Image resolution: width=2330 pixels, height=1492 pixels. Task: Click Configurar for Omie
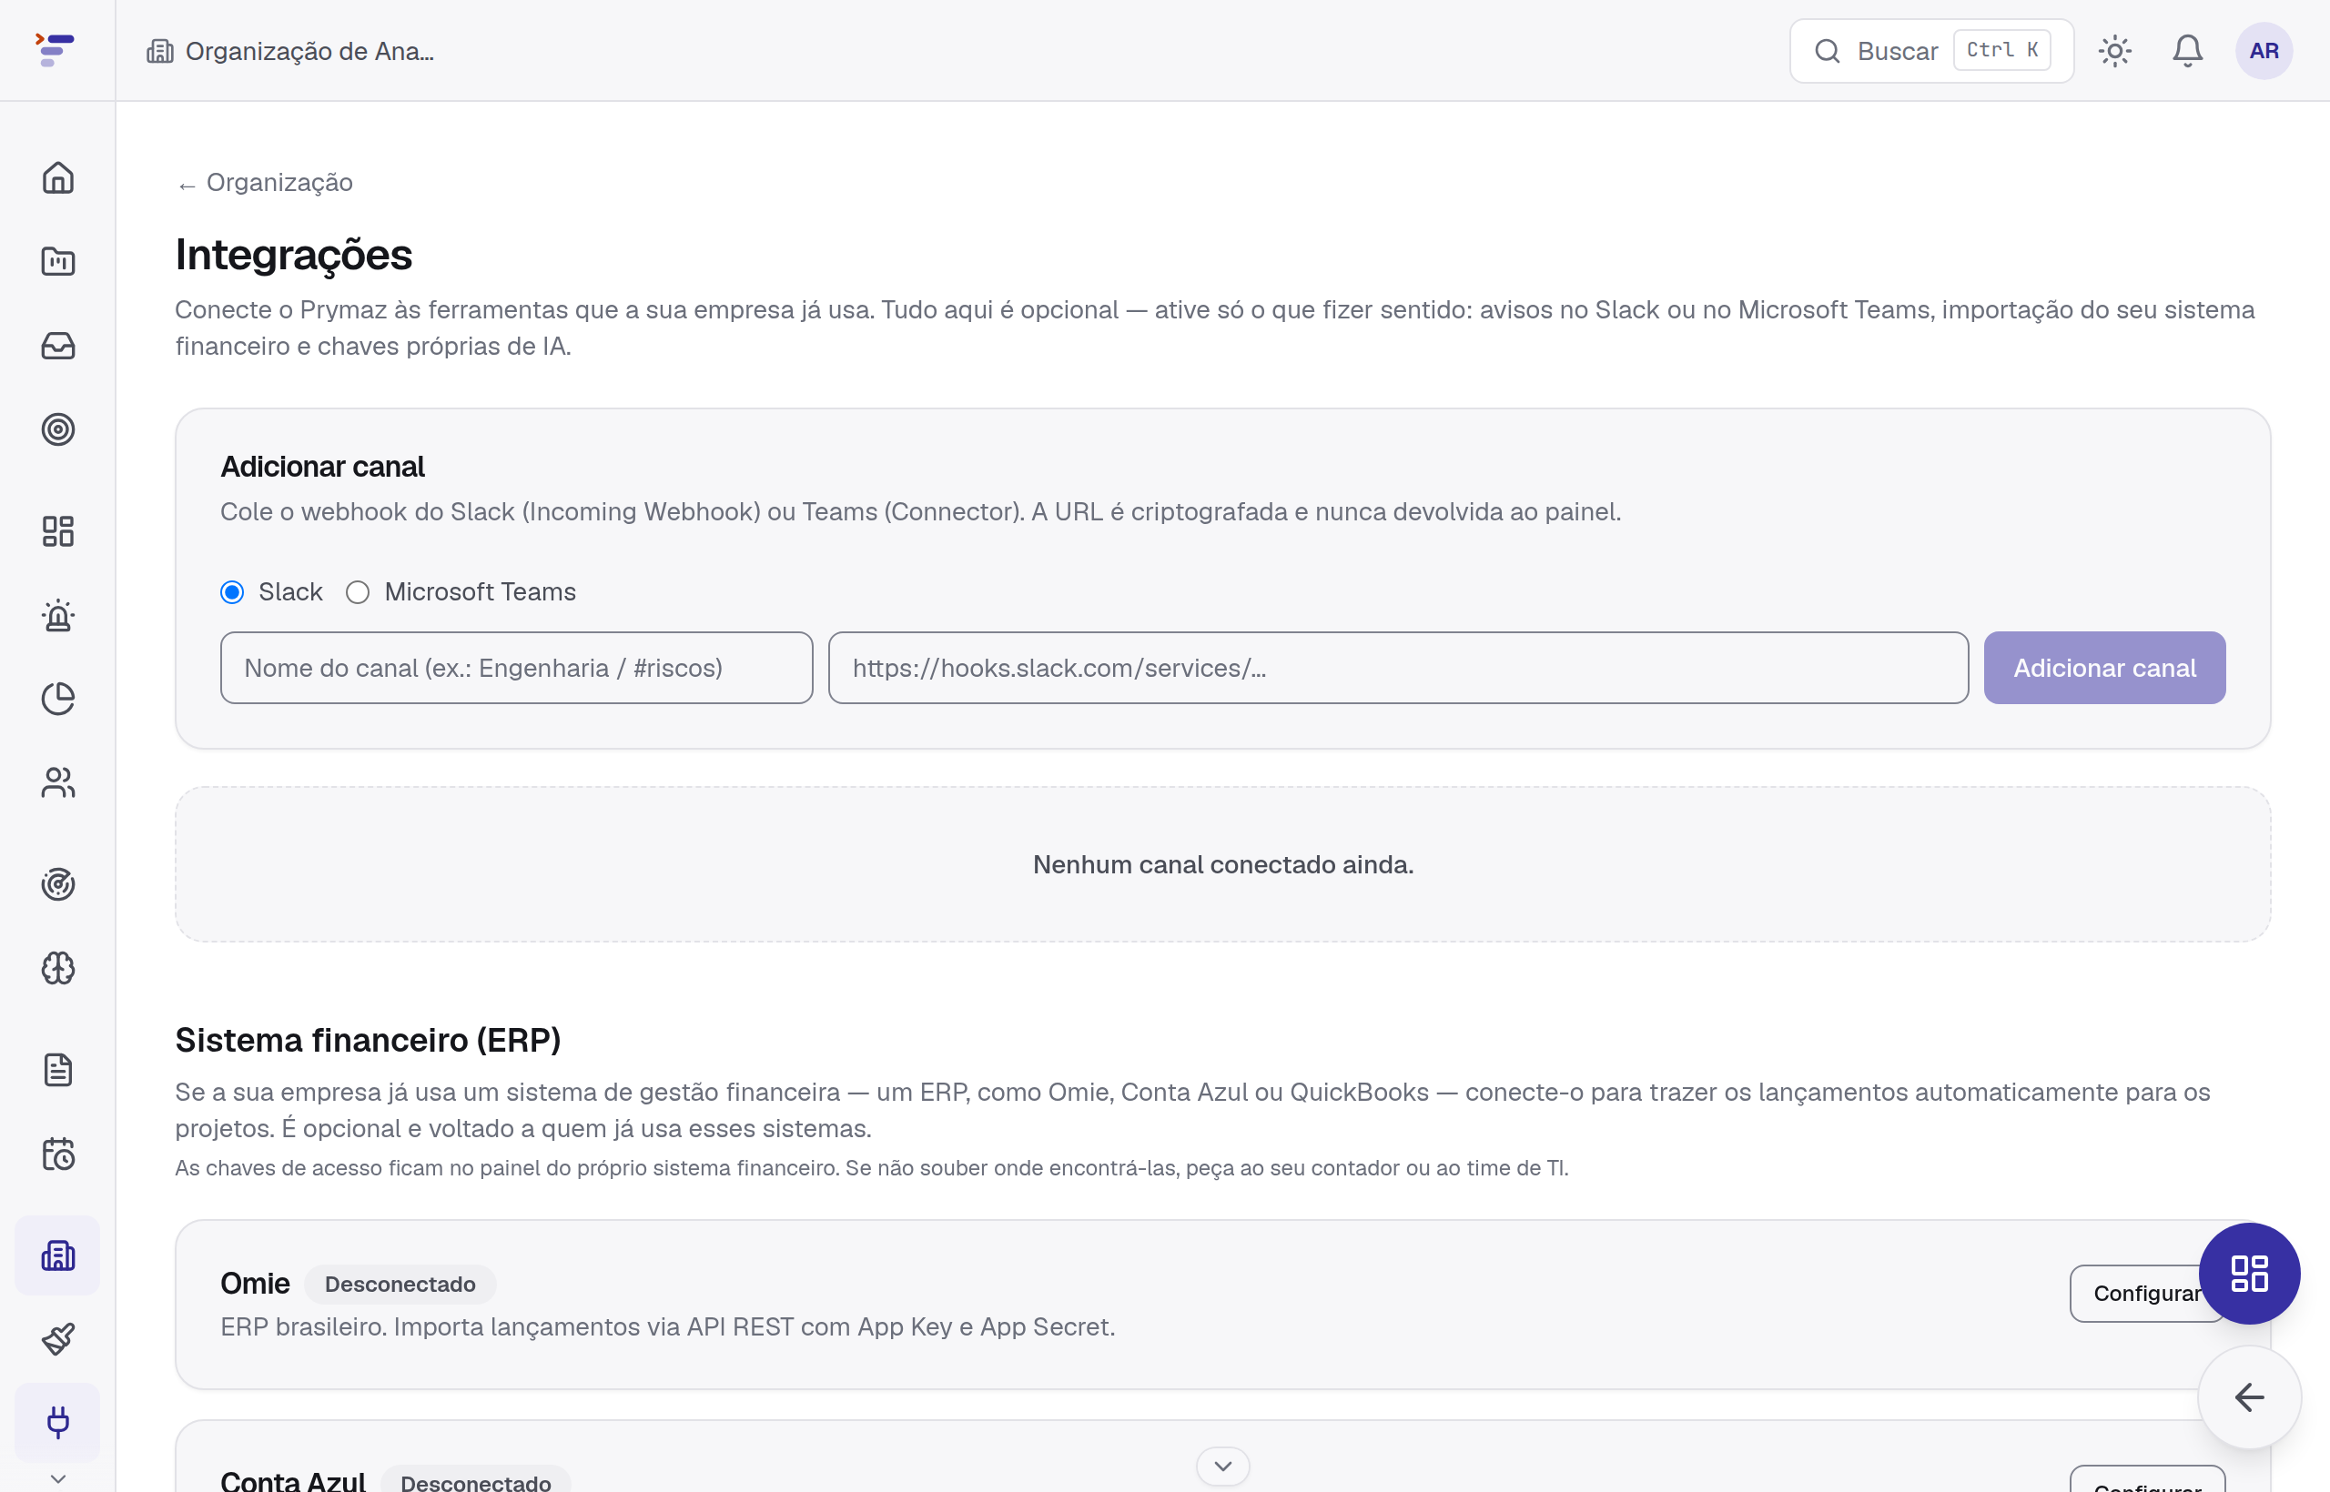(x=2146, y=1294)
